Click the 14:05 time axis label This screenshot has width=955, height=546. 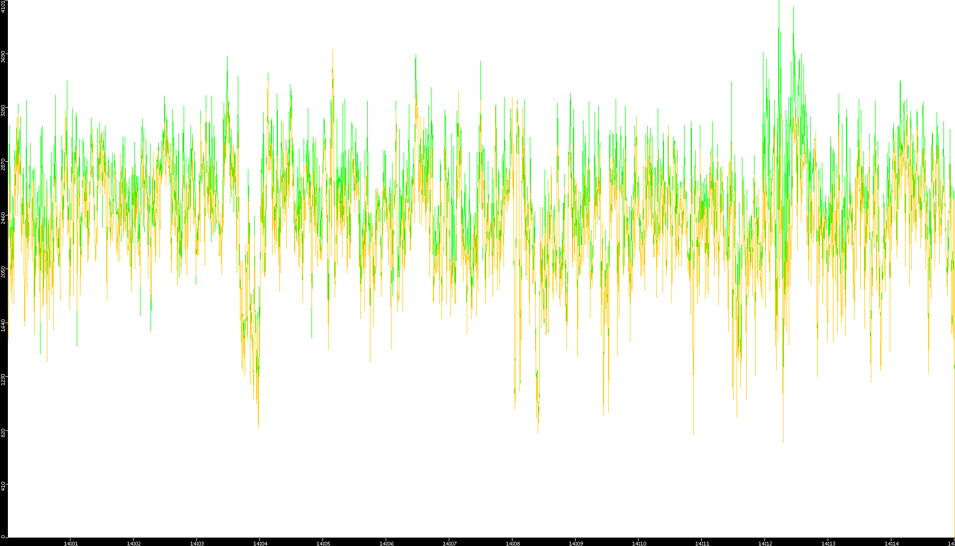coord(323,543)
